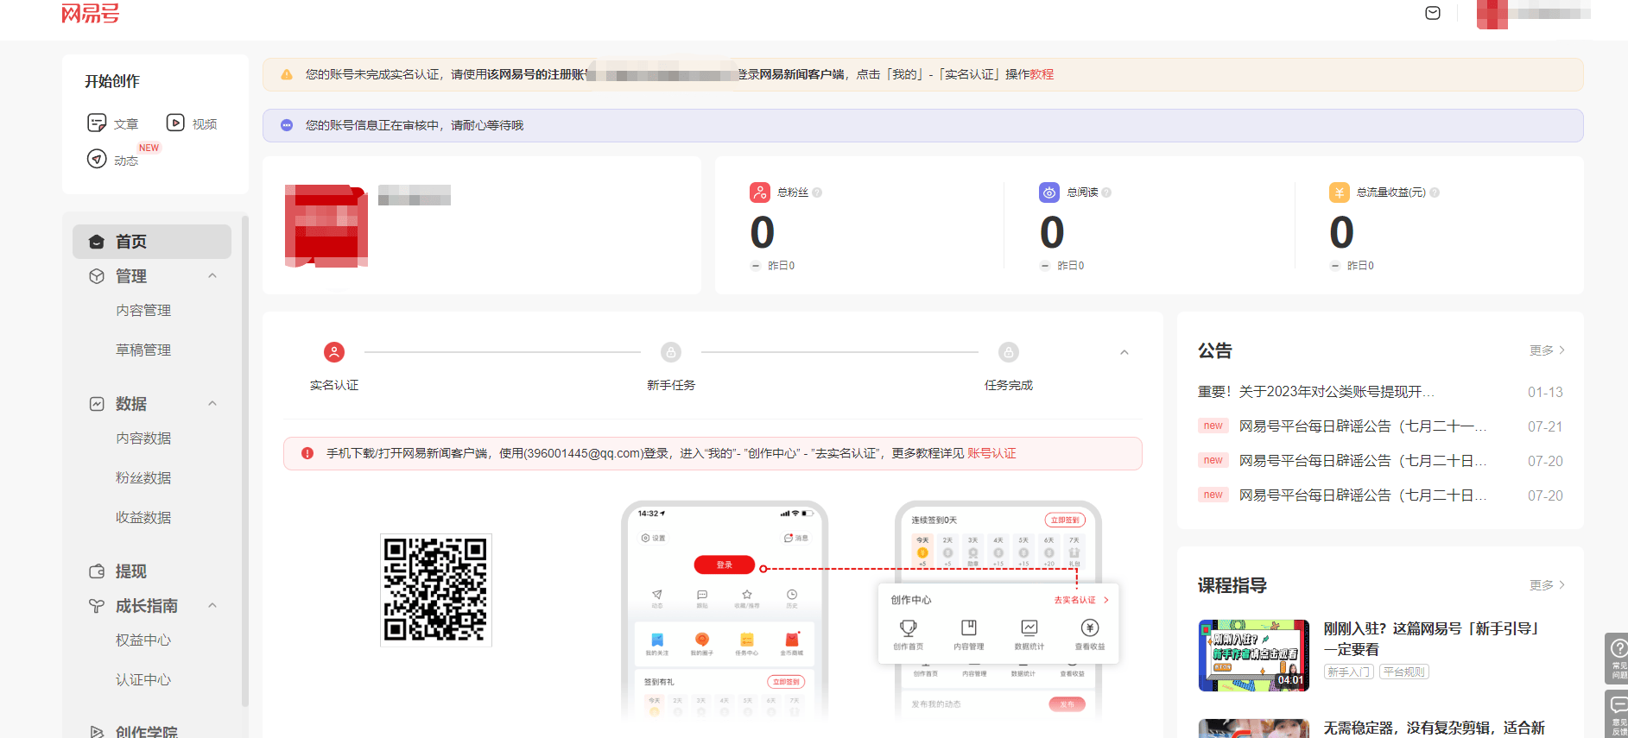Click the 教程 link in the warning banner
Viewport: 1628px width, 738px height.
[x=1042, y=74]
